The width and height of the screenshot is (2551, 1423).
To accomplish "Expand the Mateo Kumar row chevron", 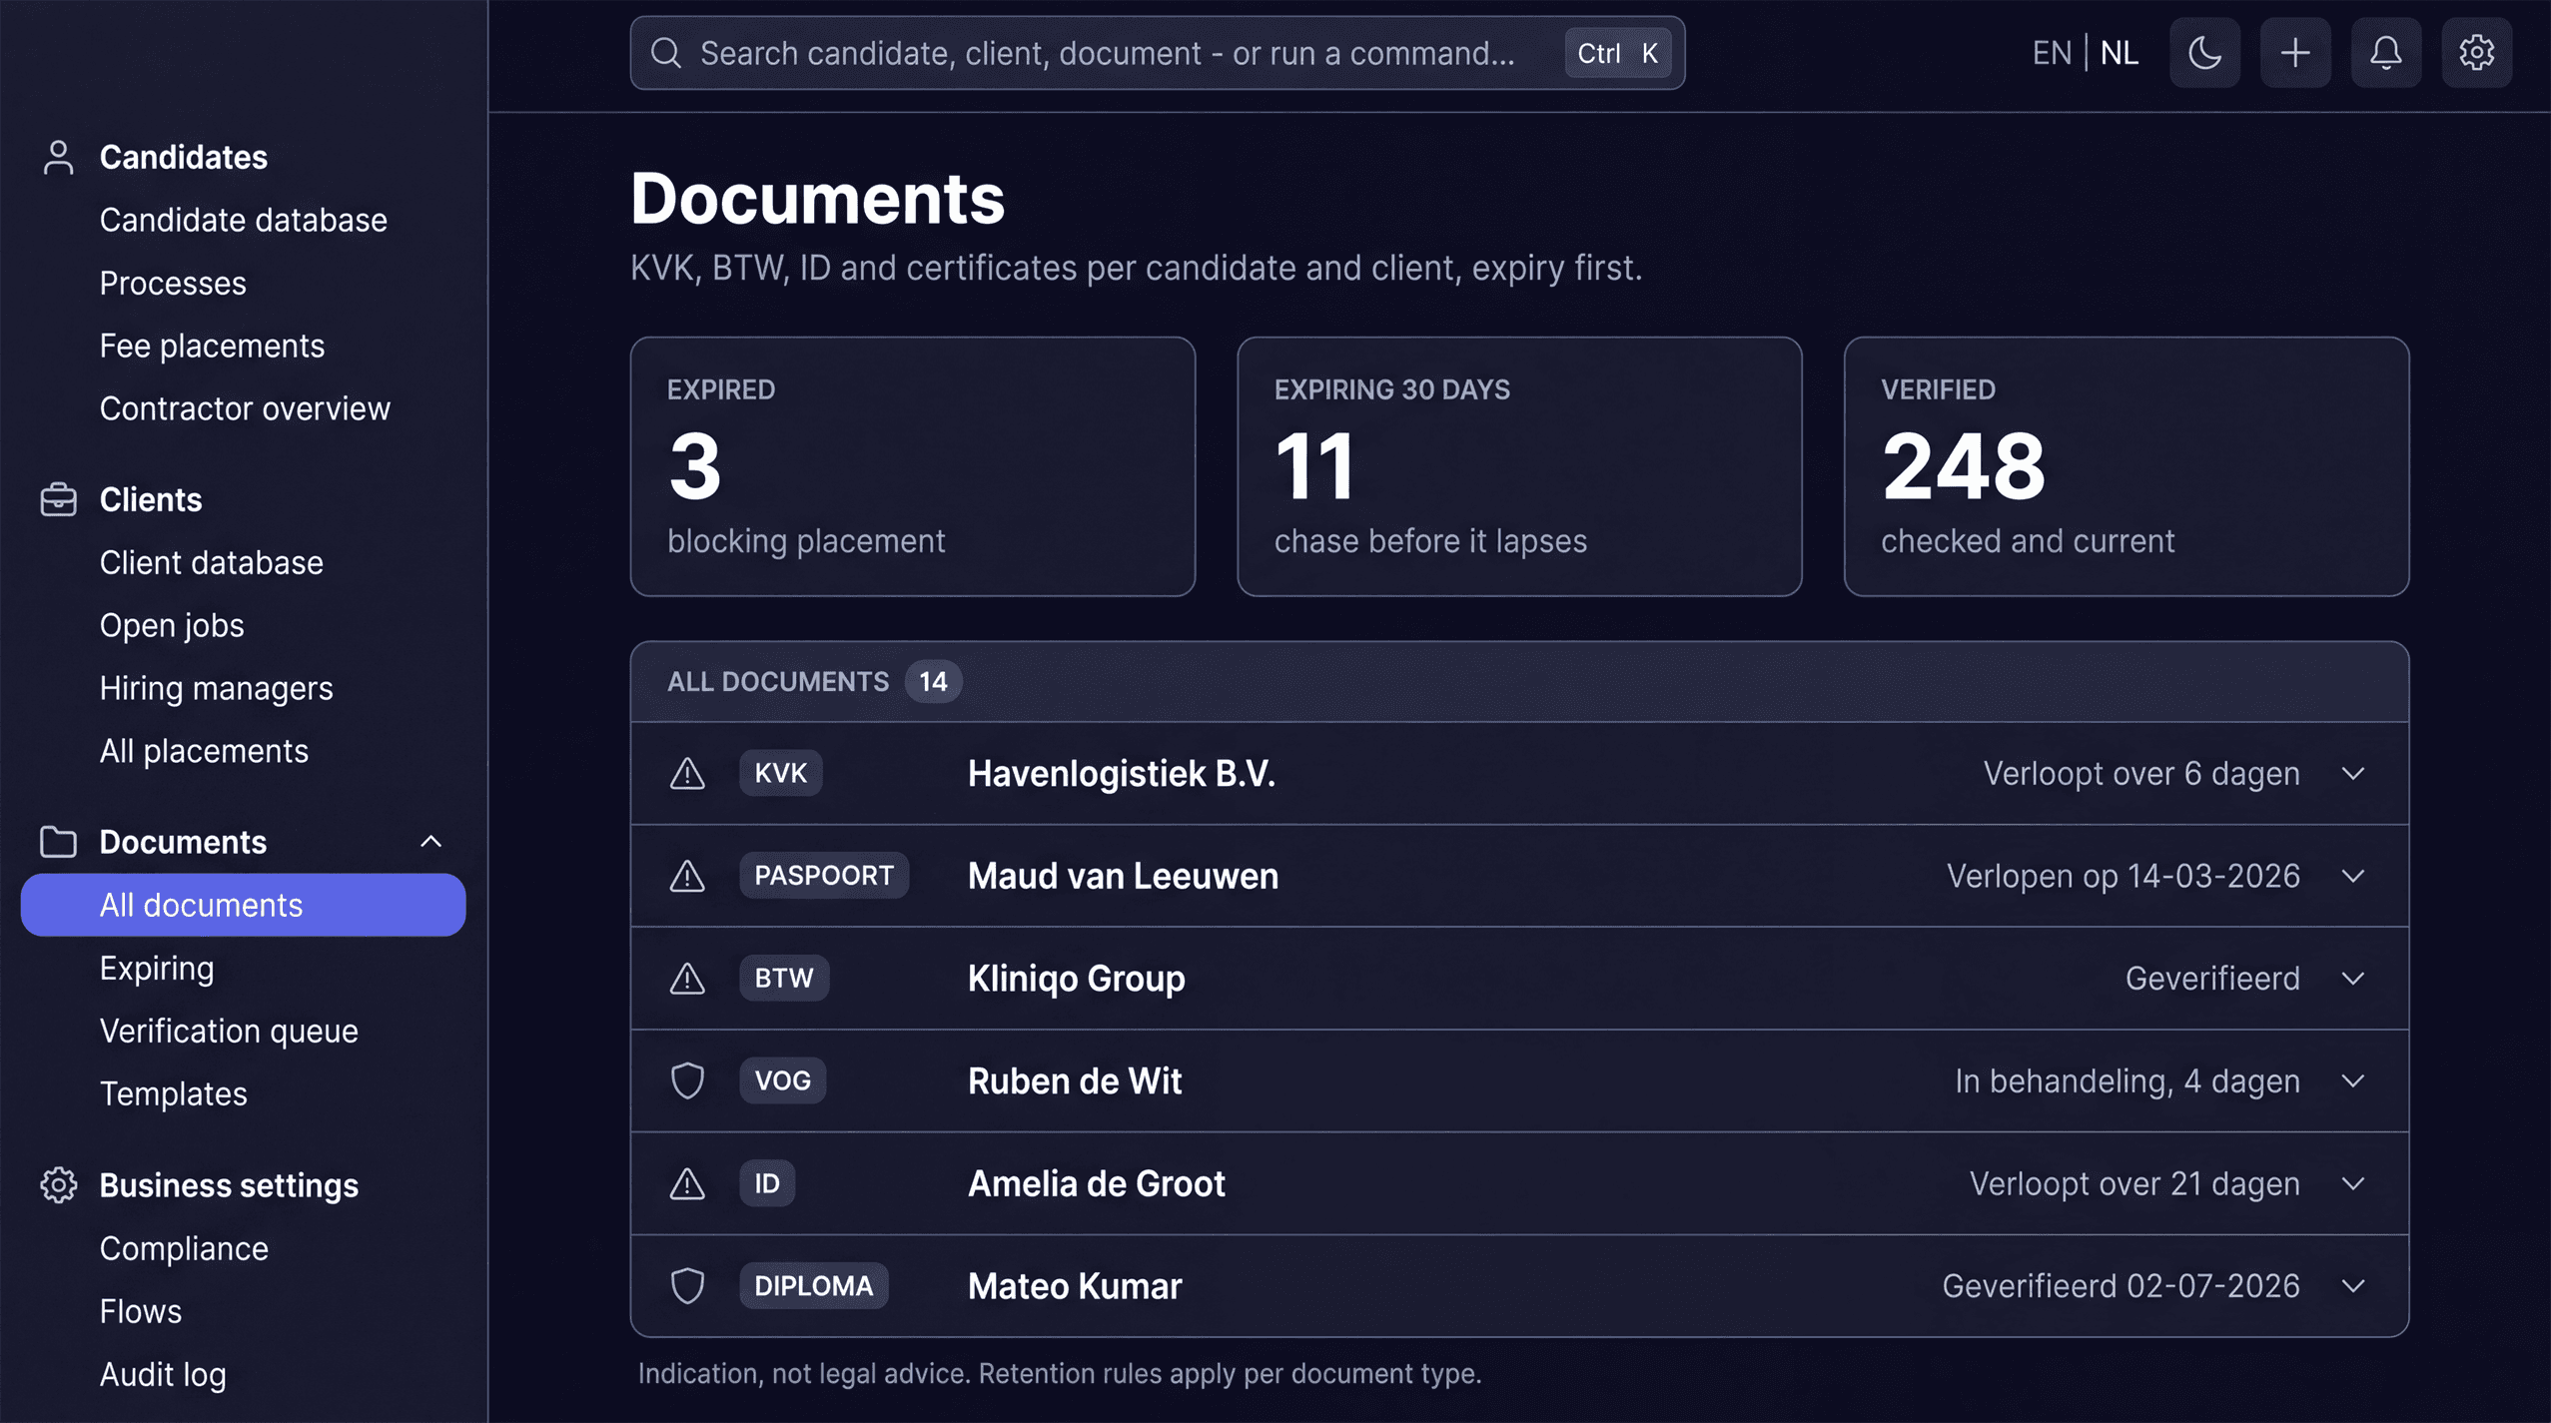I will (x=2353, y=1286).
